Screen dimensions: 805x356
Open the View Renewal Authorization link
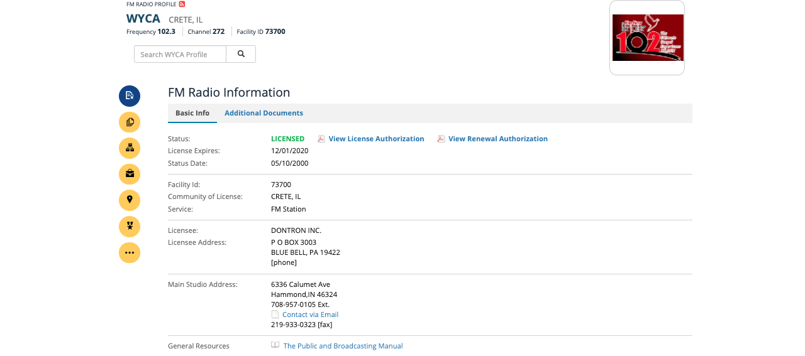coord(498,139)
